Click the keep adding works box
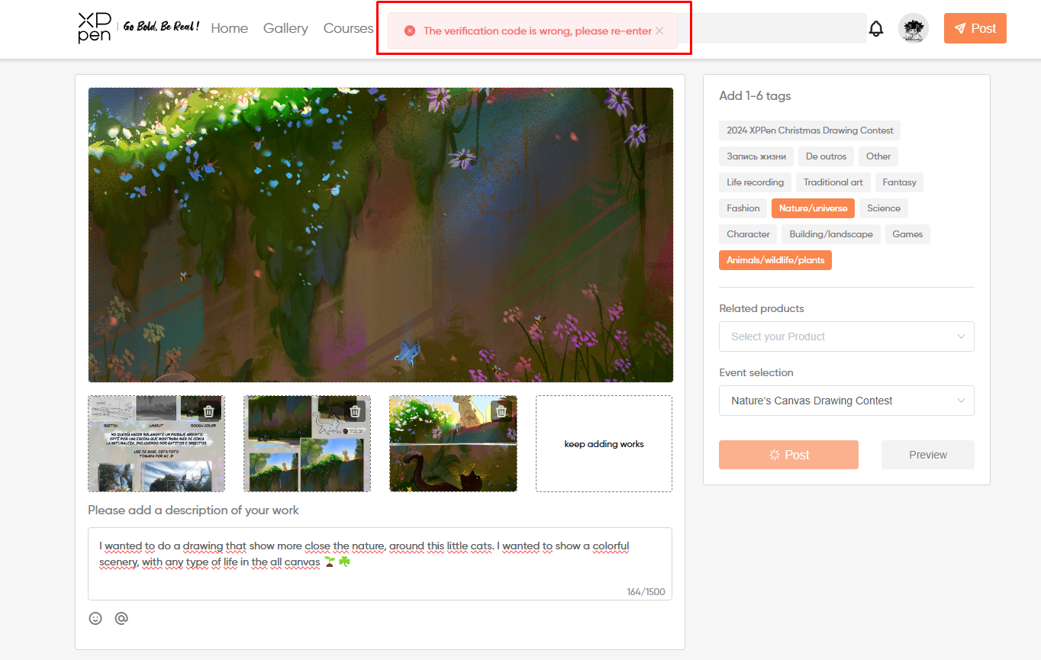The image size is (1041, 660). tap(604, 444)
